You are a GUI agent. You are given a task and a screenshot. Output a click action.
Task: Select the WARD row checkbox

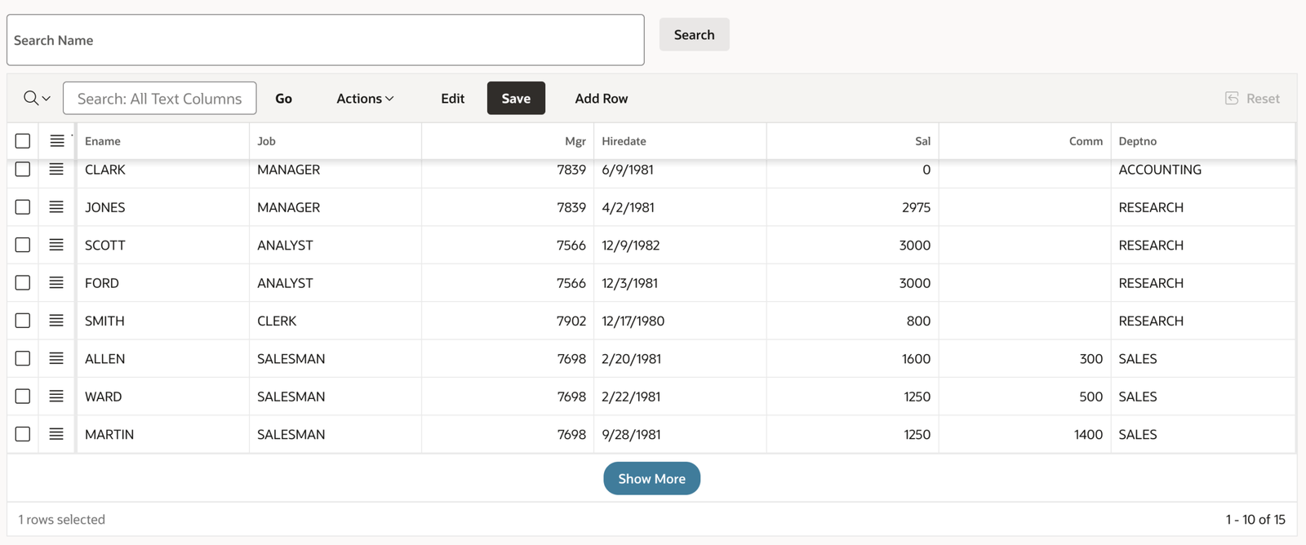click(23, 397)
